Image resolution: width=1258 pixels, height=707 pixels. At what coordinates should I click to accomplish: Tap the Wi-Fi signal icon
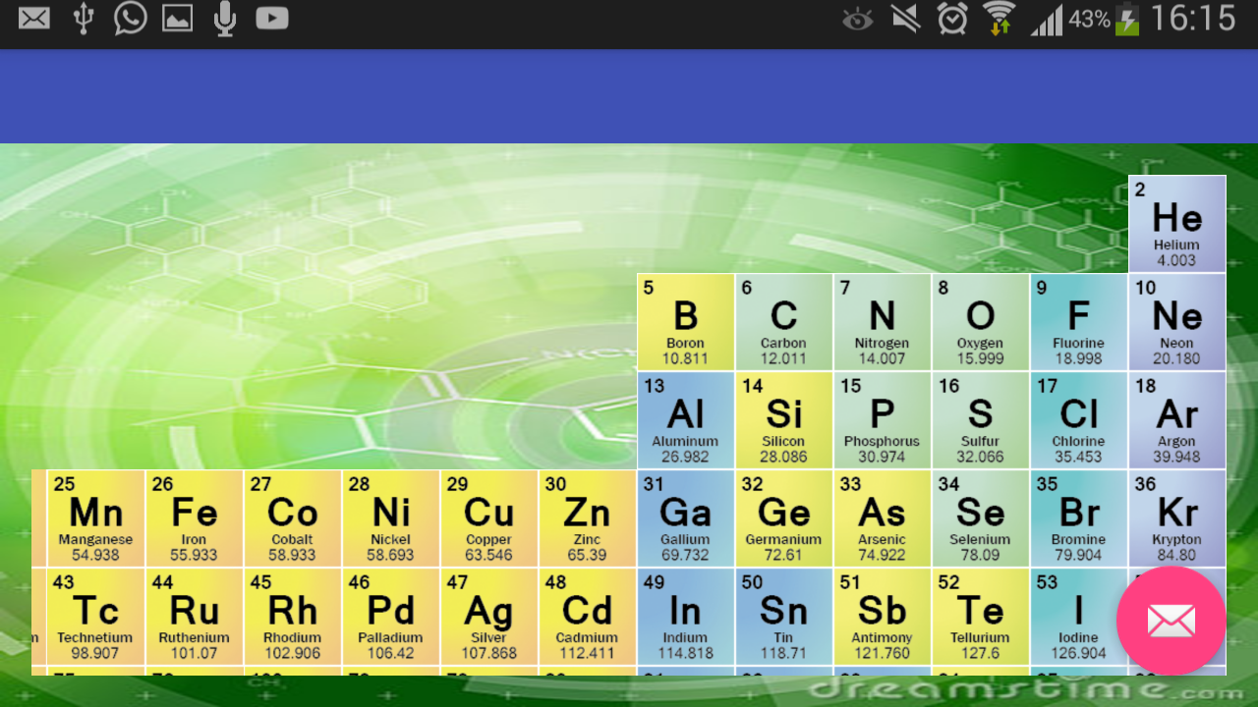1000,19
